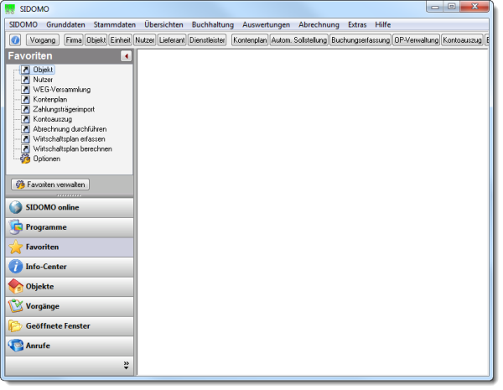This screenshot has width=503, height=390.
Task: Open the Programme panel
Action: (x=70, y=227)
